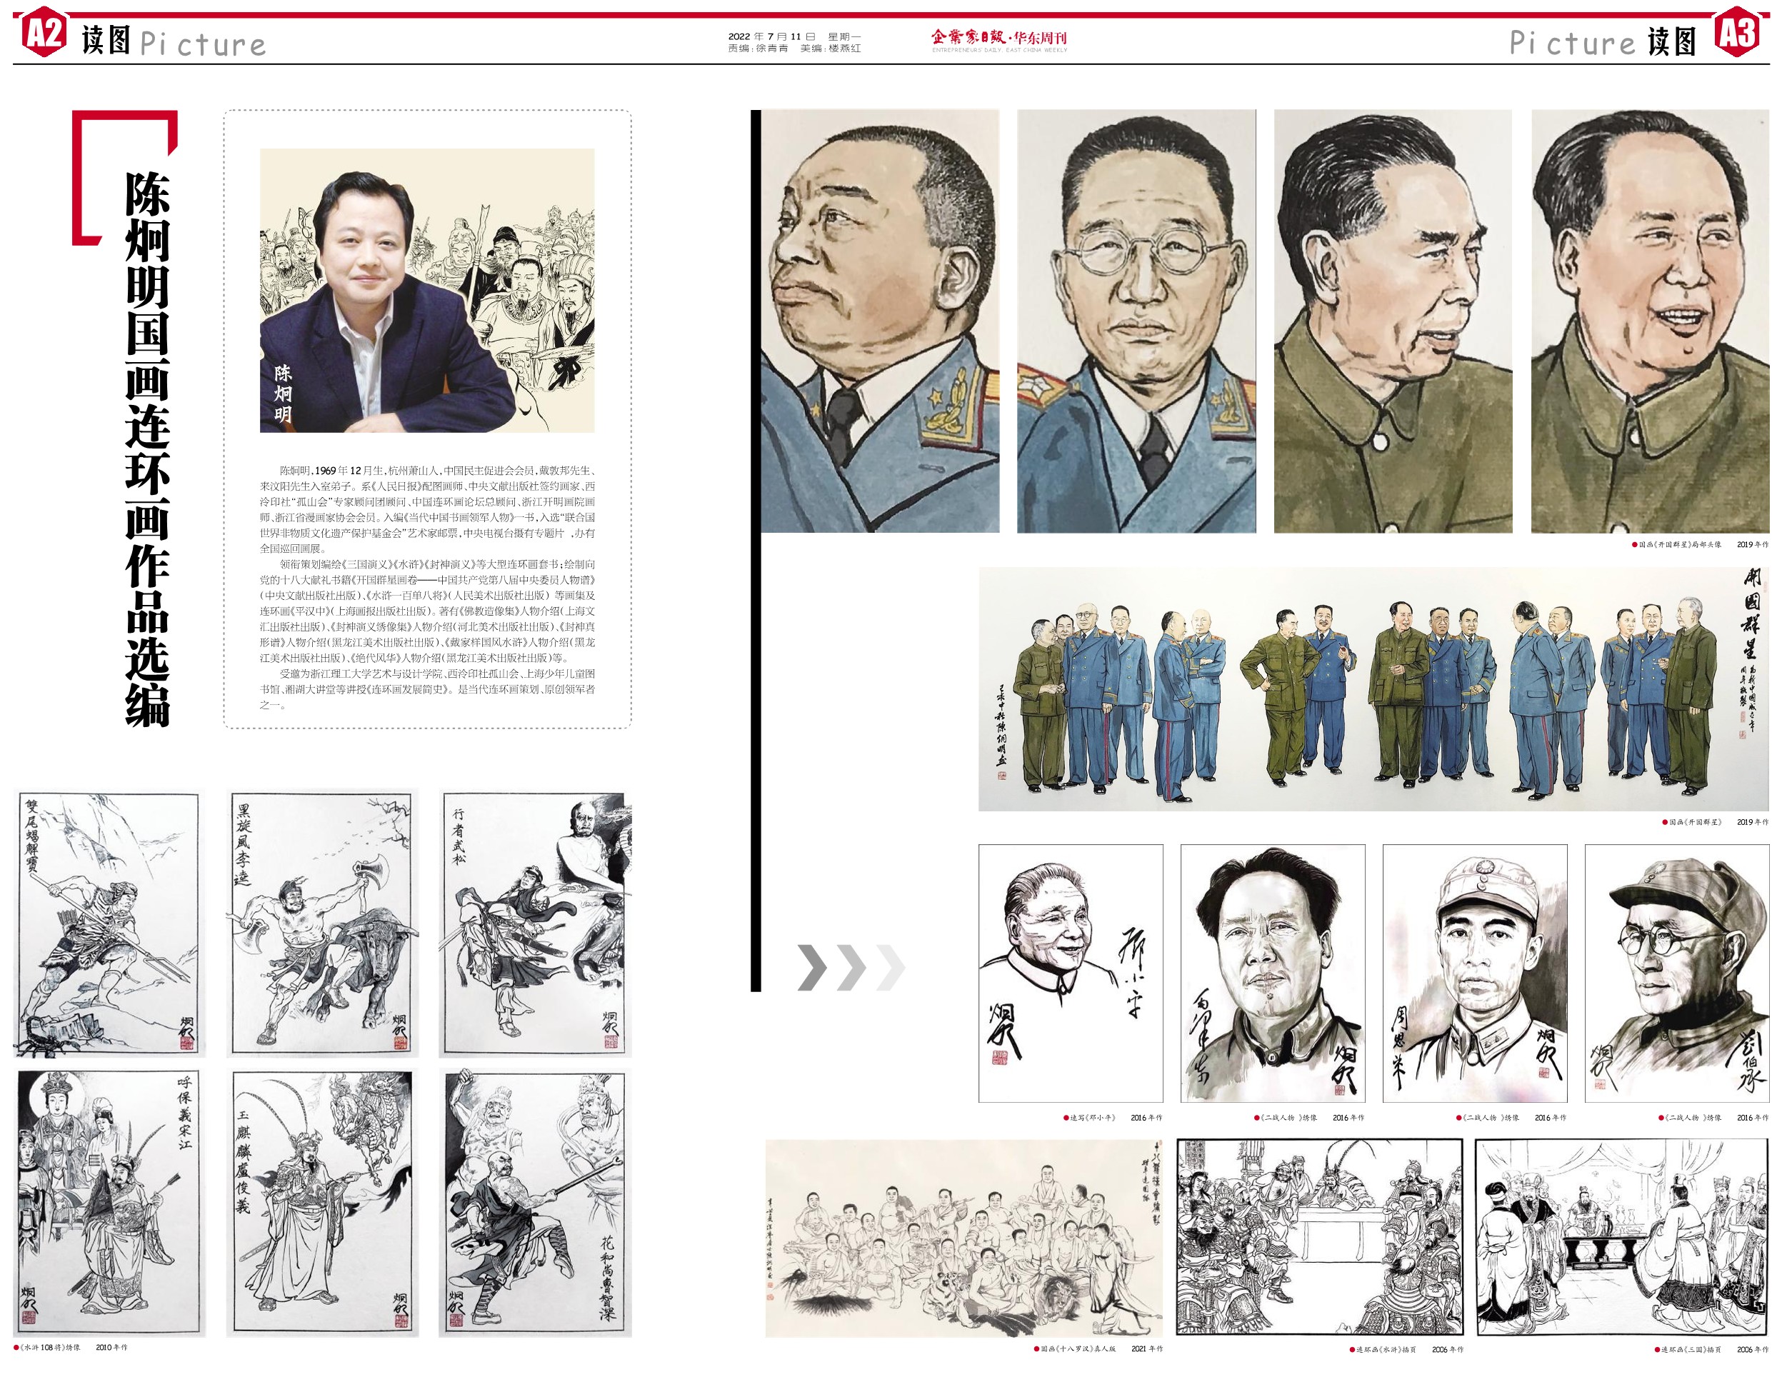Viewport: 1782px width, 1377px height.
Task: Click the red bullet beside 水浒108将 caption
Action: [16, 1348]
